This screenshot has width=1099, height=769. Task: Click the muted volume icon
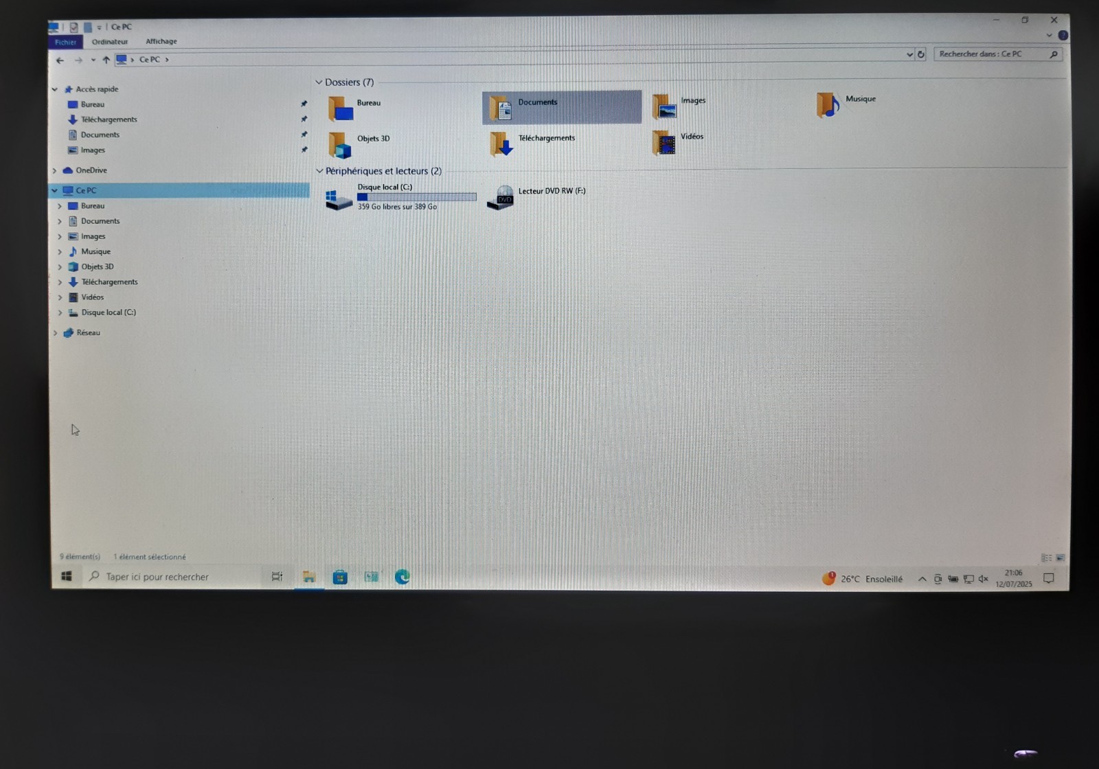(x=983, y=579)
